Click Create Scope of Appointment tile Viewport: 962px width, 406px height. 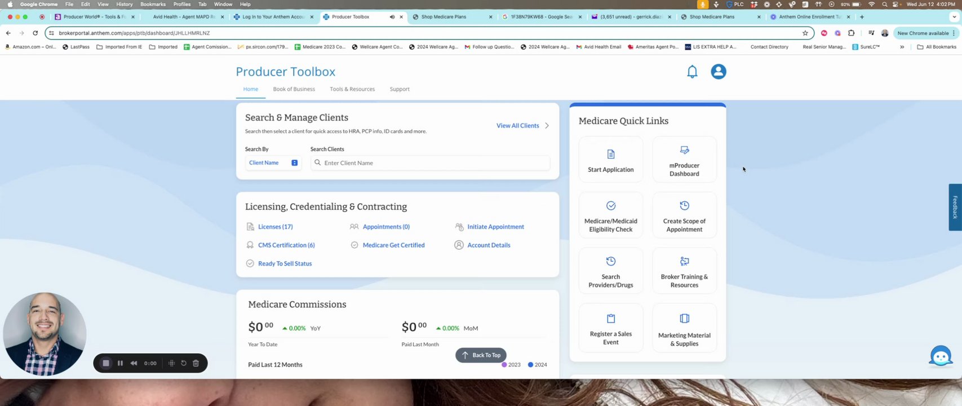tap(684, 215)
